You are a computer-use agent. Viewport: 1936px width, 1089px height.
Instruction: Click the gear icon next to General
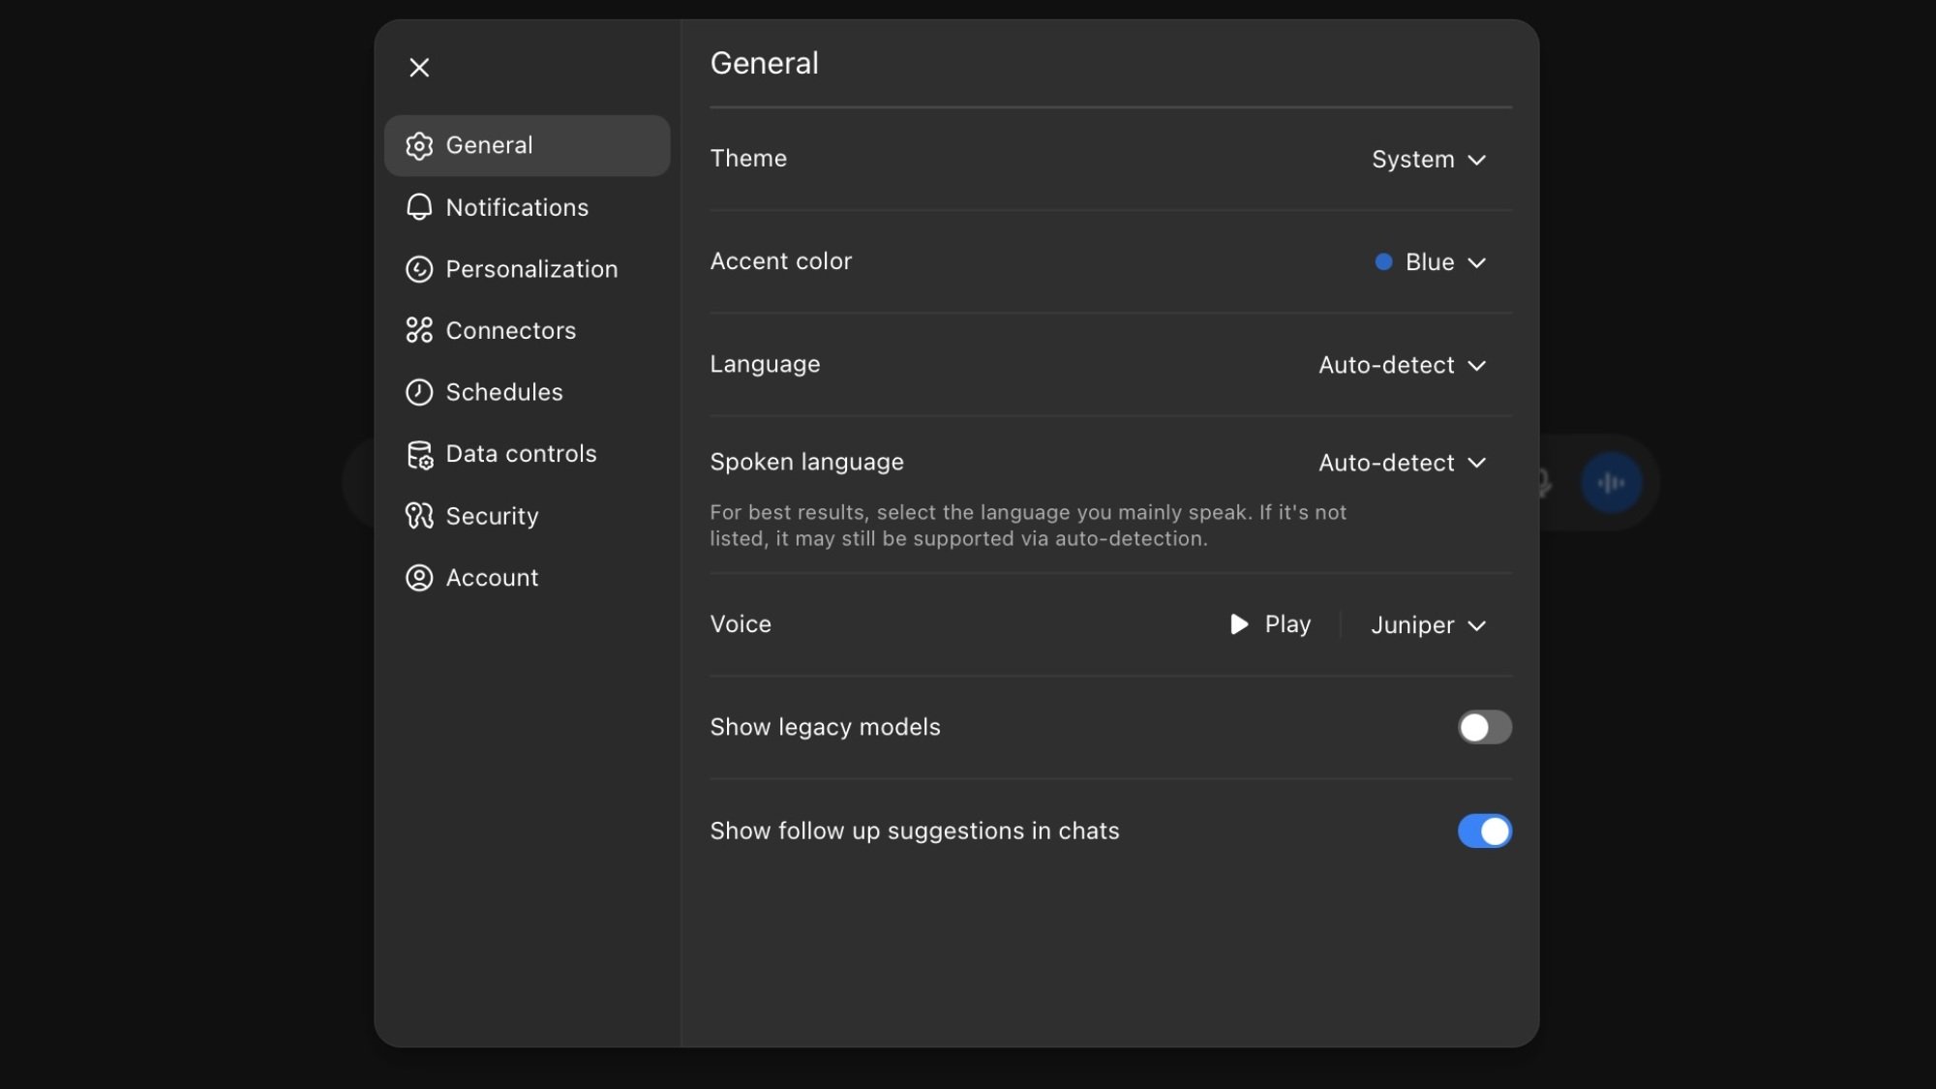[419, 146]
